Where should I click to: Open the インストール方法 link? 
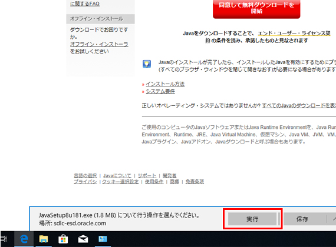(x=165, y=84)
